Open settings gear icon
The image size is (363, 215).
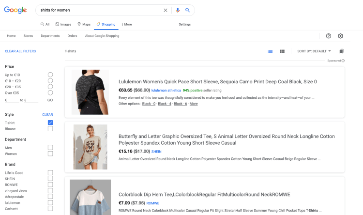point(340,36)
